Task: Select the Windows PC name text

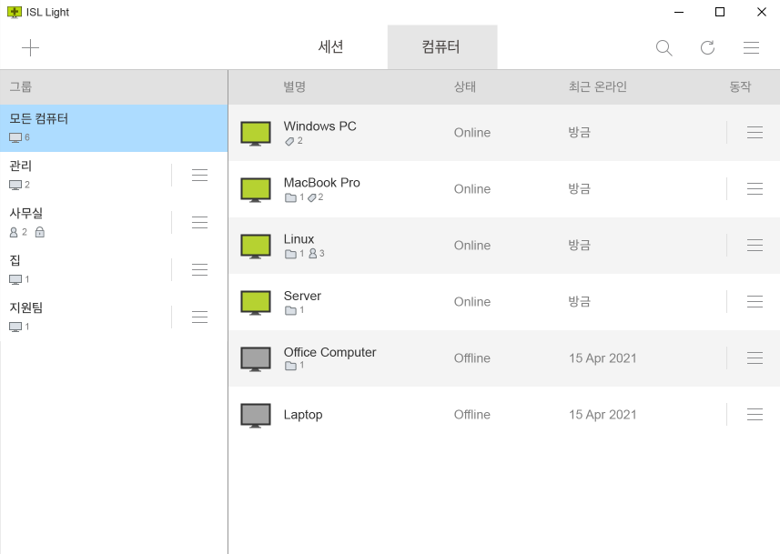Action: [x=319, y=126]
